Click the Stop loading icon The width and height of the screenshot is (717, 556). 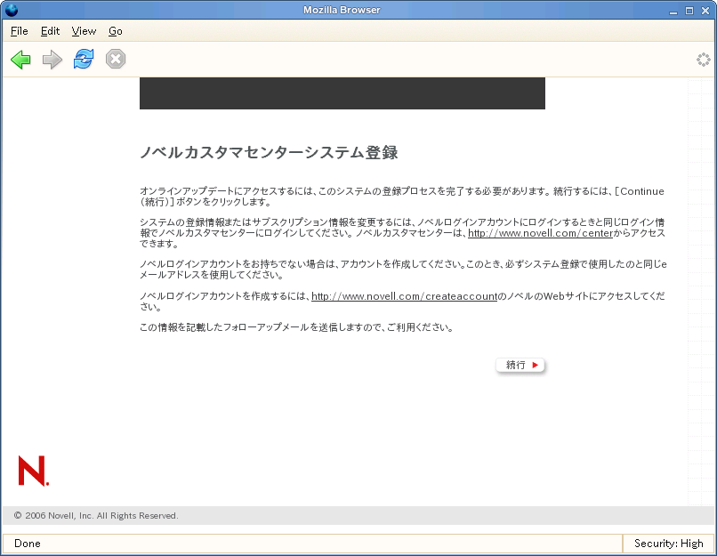pyautogui.click(x=116, y=60)
